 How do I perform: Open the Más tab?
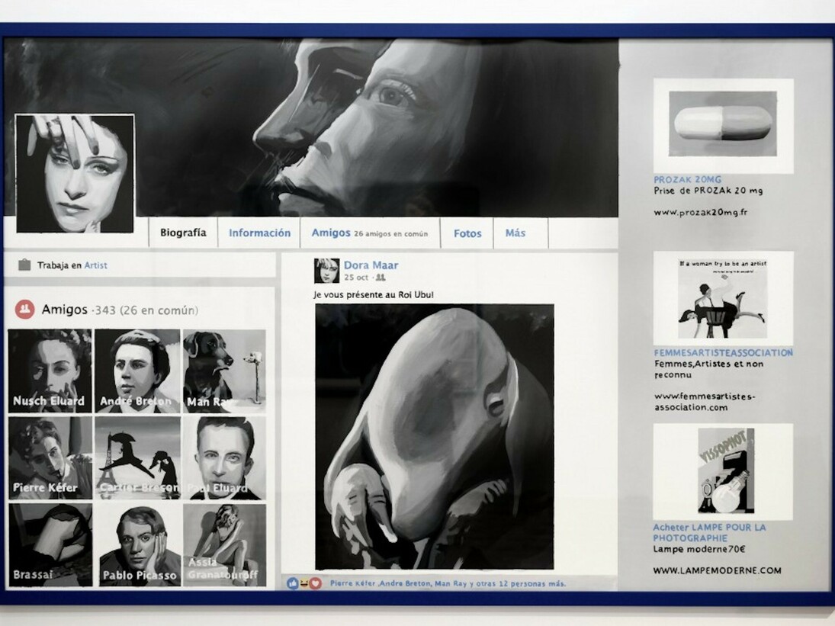tap(515, 233)
